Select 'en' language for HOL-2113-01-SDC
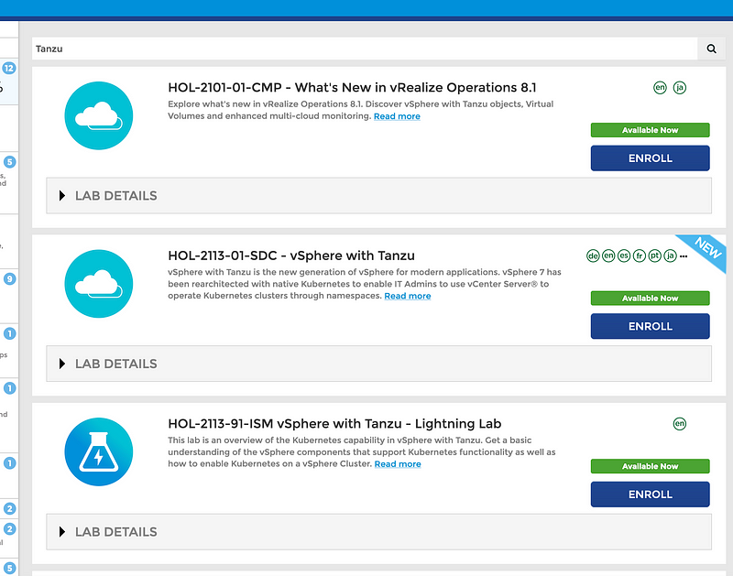This screenshot has height=576, width=733. click(x=608, y=255)
